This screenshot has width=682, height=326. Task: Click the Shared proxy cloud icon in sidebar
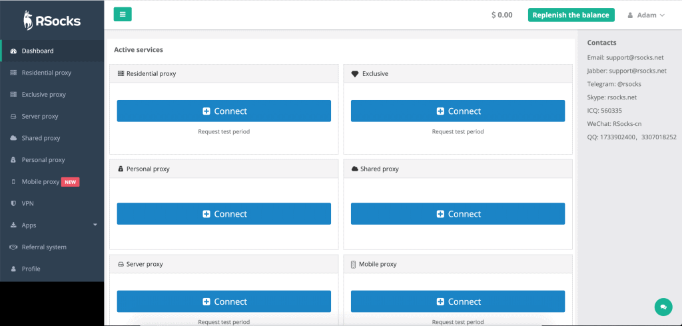[13, 138]
